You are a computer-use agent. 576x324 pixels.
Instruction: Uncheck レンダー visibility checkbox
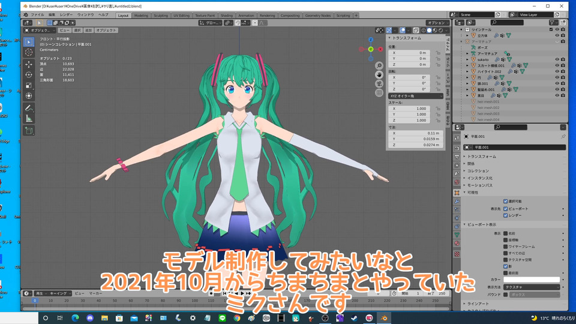pyautogui.click(x=505, y=215)
